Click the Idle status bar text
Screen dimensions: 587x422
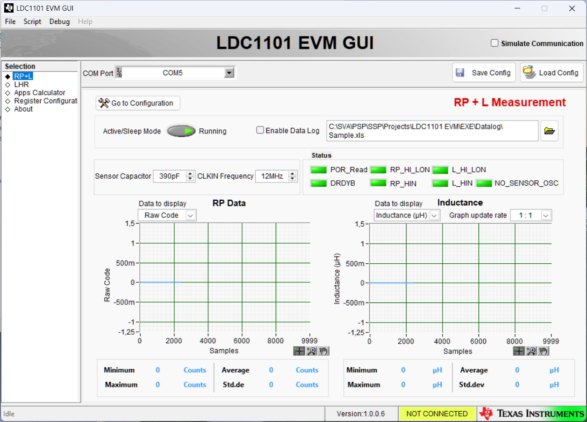click(9, 414)
